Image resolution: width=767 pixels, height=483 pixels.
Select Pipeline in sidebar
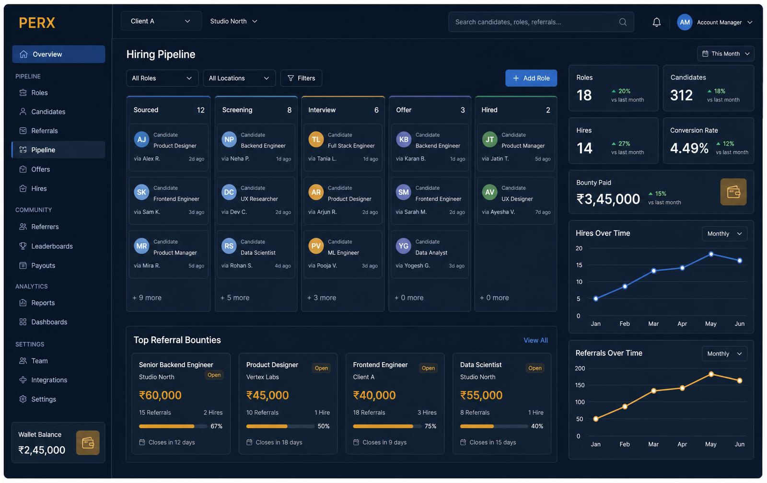pos(58,149)
